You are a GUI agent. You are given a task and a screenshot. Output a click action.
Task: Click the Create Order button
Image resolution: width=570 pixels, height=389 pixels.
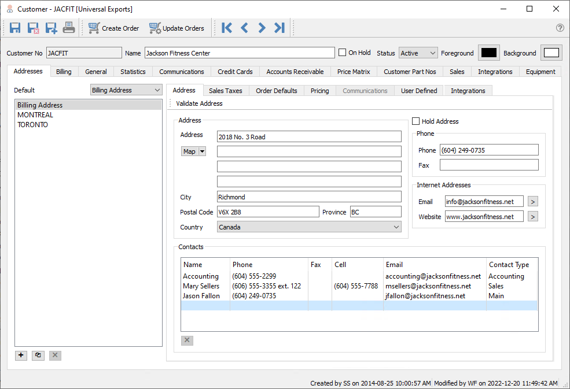pyautogui.click(x=114, y=28)
